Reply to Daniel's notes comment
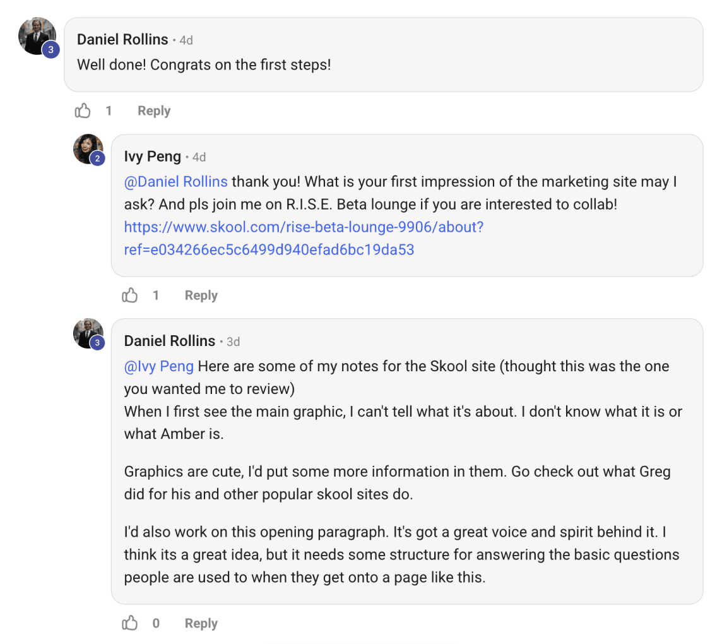Image resolution: width=722 pixels, height=644 pixels. [x=201, y=623]
